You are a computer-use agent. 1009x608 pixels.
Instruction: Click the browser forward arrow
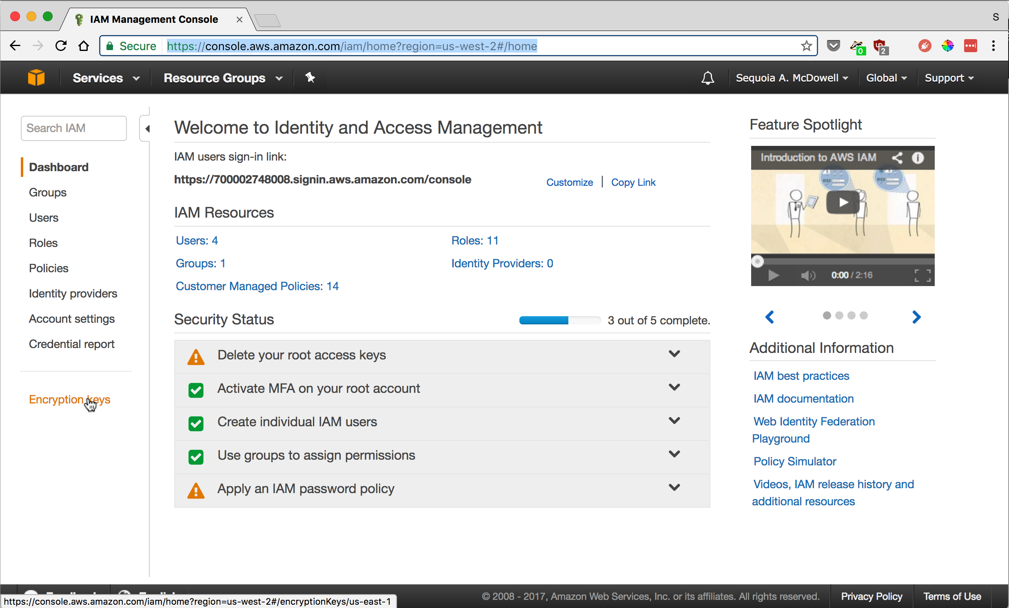point(38,46)
